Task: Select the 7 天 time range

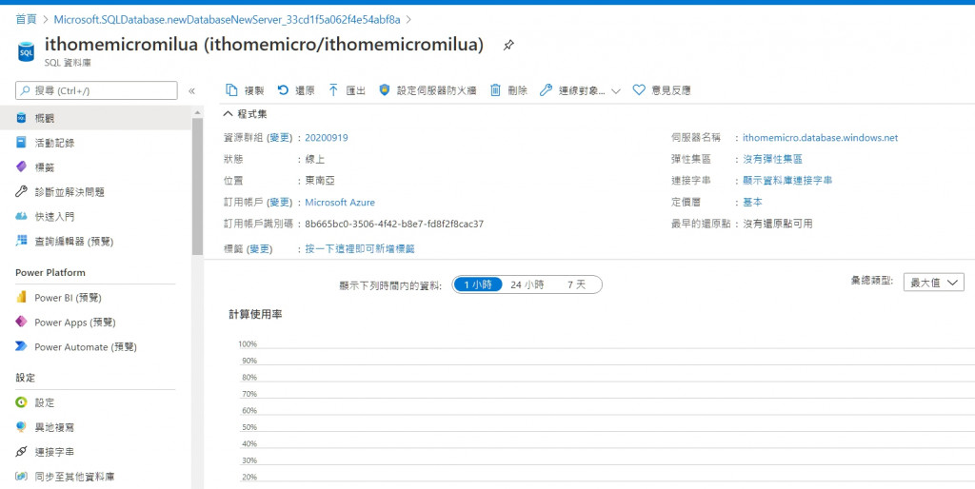Action: pyautogui.click(x=576, y=284)
